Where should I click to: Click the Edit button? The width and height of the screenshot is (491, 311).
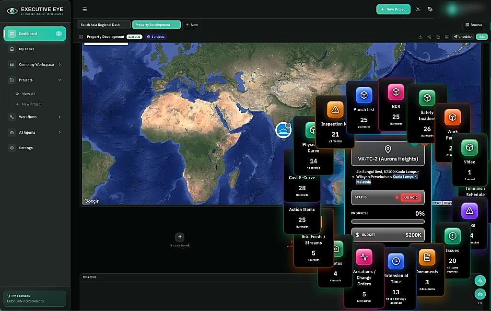[482, 37]
